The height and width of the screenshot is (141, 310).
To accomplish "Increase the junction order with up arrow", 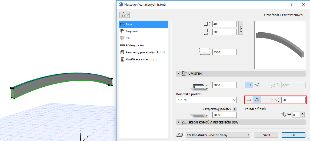I will 302,114.
